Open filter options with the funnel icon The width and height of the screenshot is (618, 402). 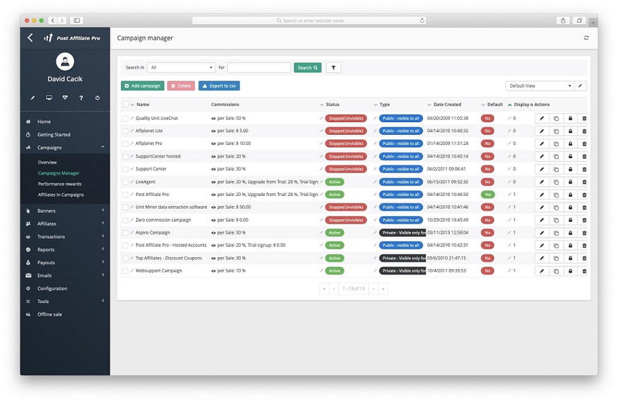[x=333, y=67]
